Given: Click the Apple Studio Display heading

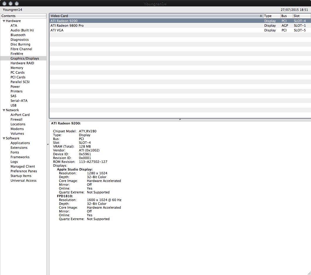Looking at the screenshot, I should click(x=75, y=169).
